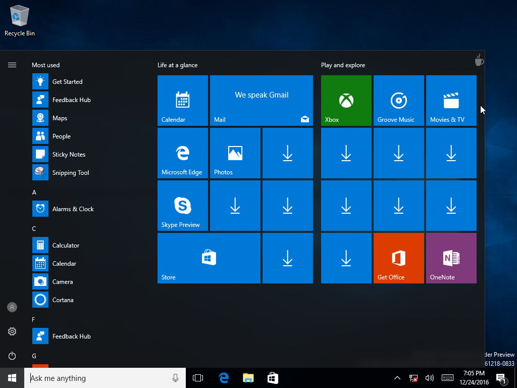
Task: Open the Action Center notification icon
Action: (501, 378)
